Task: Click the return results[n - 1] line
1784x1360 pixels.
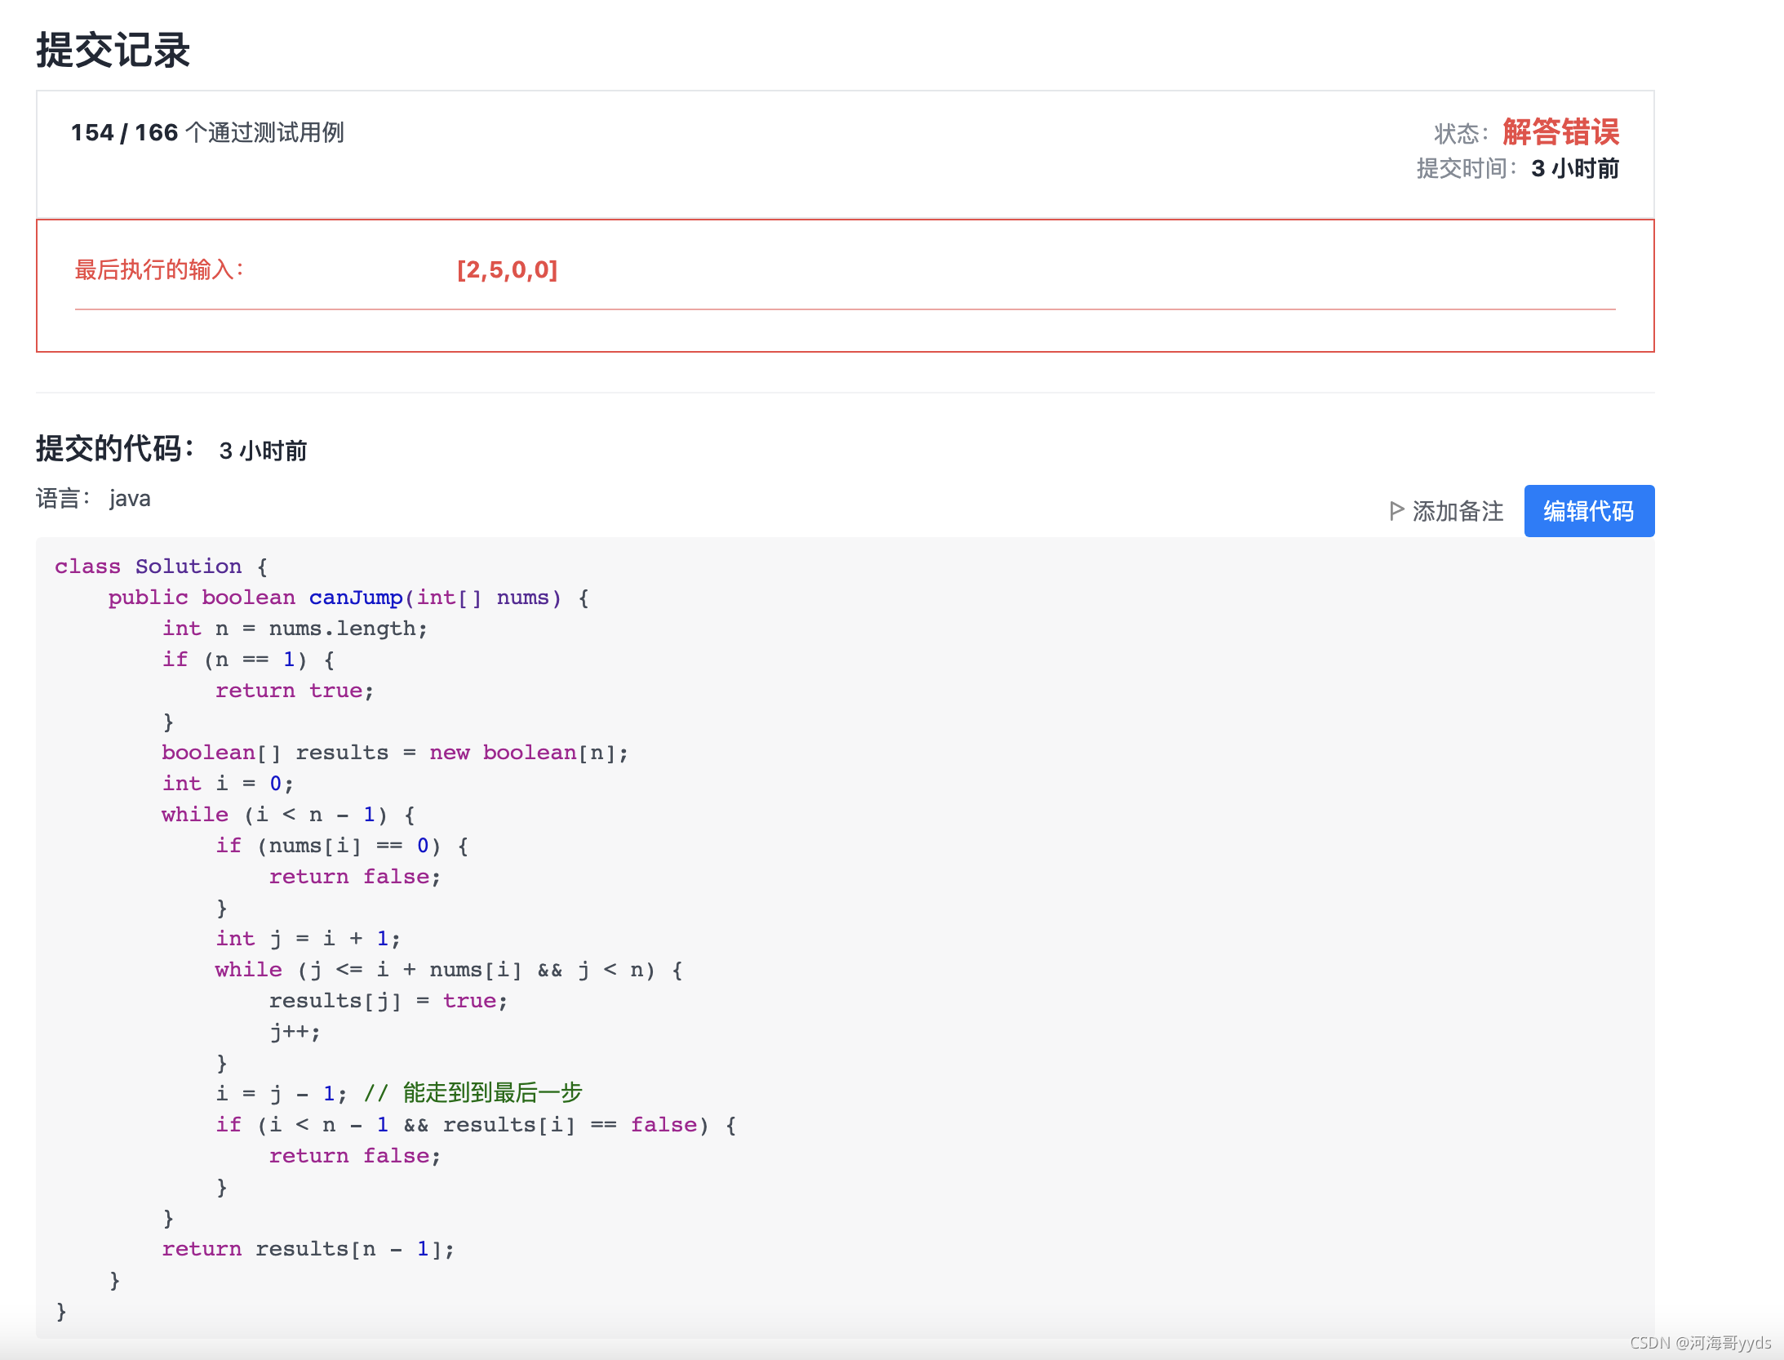Action: click(x=308, y=1248)
